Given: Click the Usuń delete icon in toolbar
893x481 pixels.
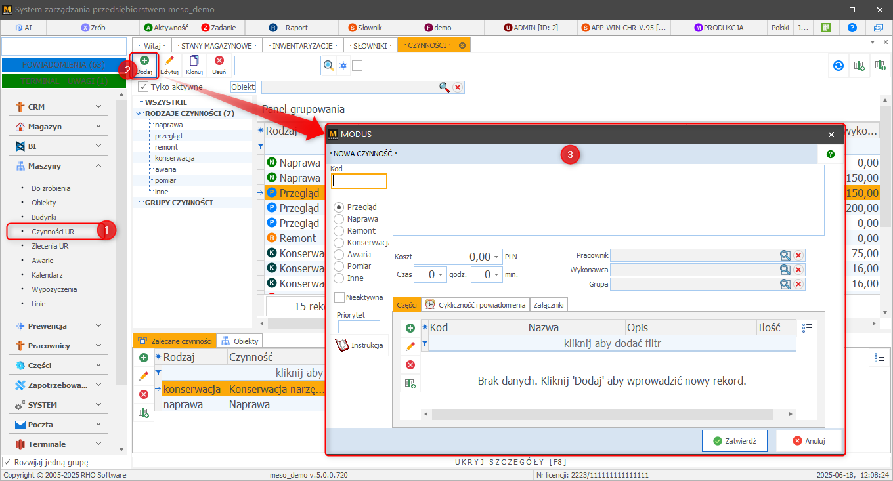Looking at the screenshot, I should 219,64.
